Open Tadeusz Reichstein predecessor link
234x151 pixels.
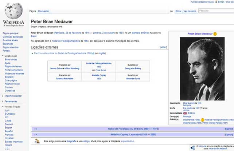65,79
